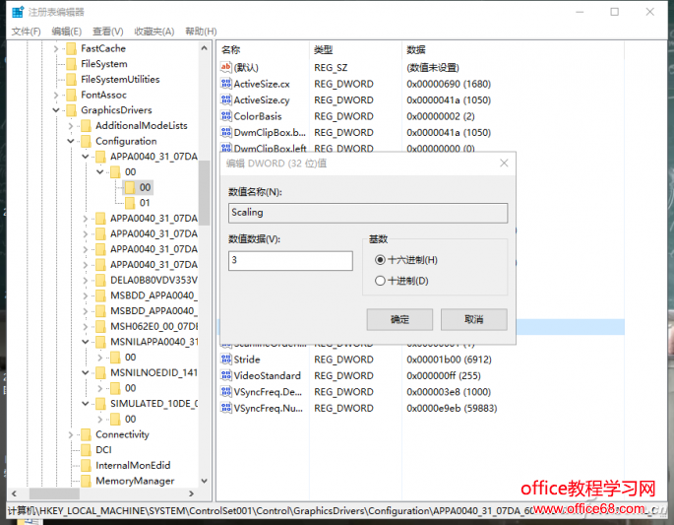Click the MSH062E0_00_07DE folder icon
This screenshot has height=525, width=674.
click(x=101, y=327)
